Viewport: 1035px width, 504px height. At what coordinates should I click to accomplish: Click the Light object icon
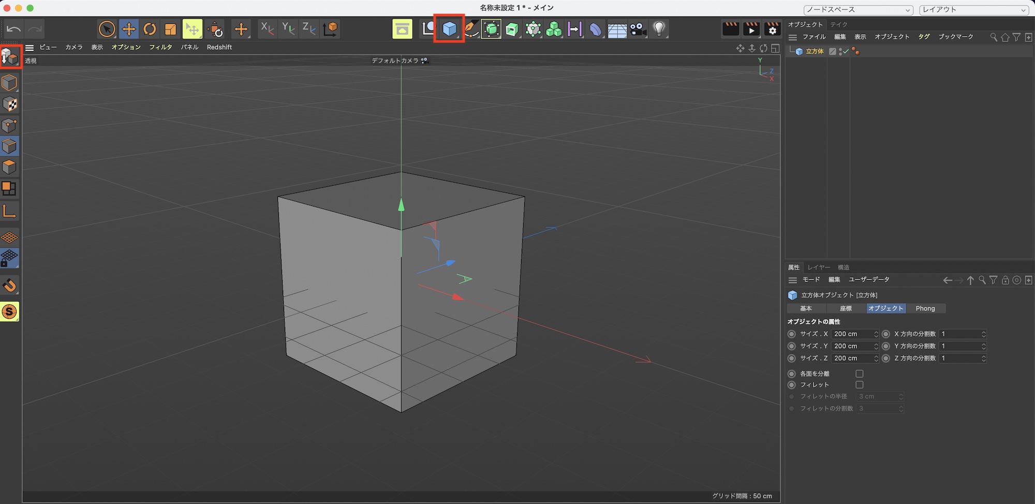659,29
